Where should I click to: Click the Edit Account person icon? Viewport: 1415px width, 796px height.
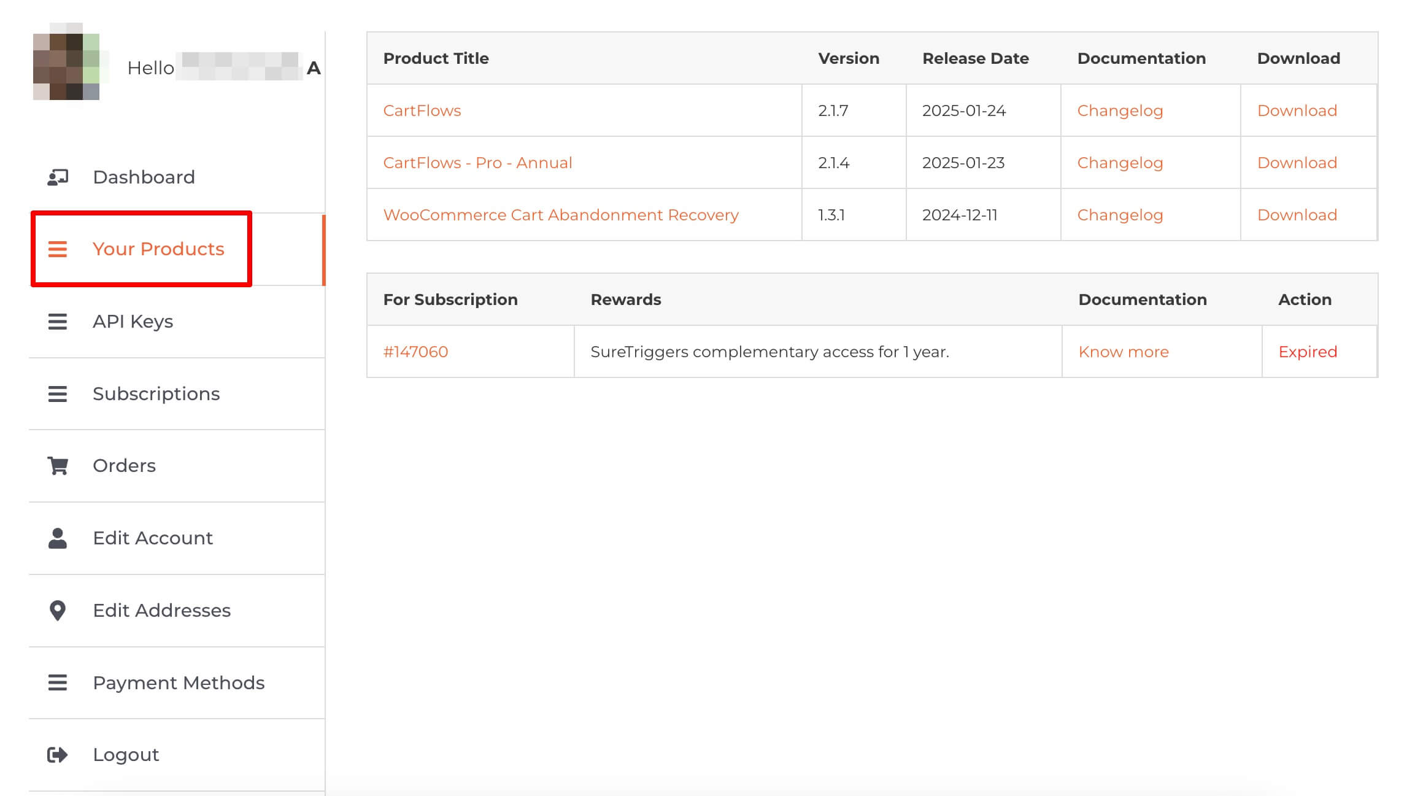point(58,538)
